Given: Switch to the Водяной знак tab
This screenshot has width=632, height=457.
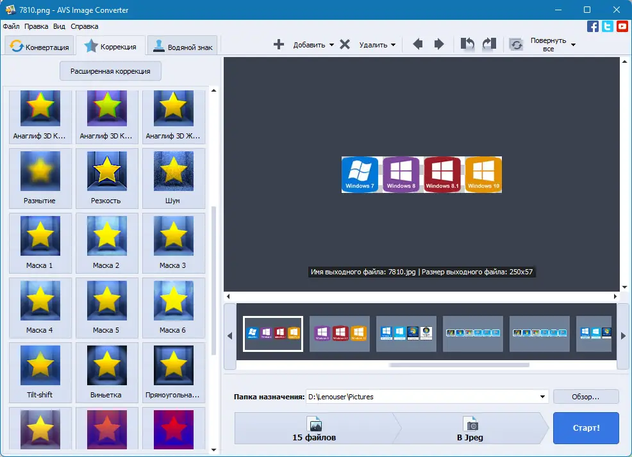Looking at the screenshot, I should click(x=183, y=46).
